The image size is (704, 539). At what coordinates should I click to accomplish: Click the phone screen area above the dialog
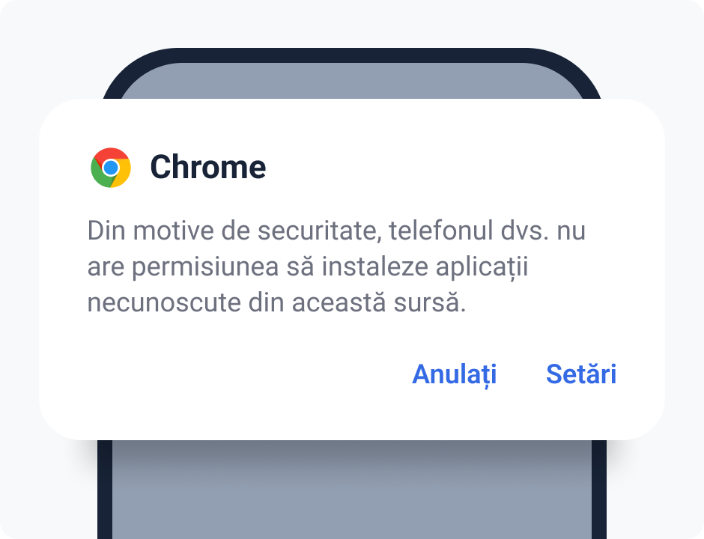click(x=352, y=81)
